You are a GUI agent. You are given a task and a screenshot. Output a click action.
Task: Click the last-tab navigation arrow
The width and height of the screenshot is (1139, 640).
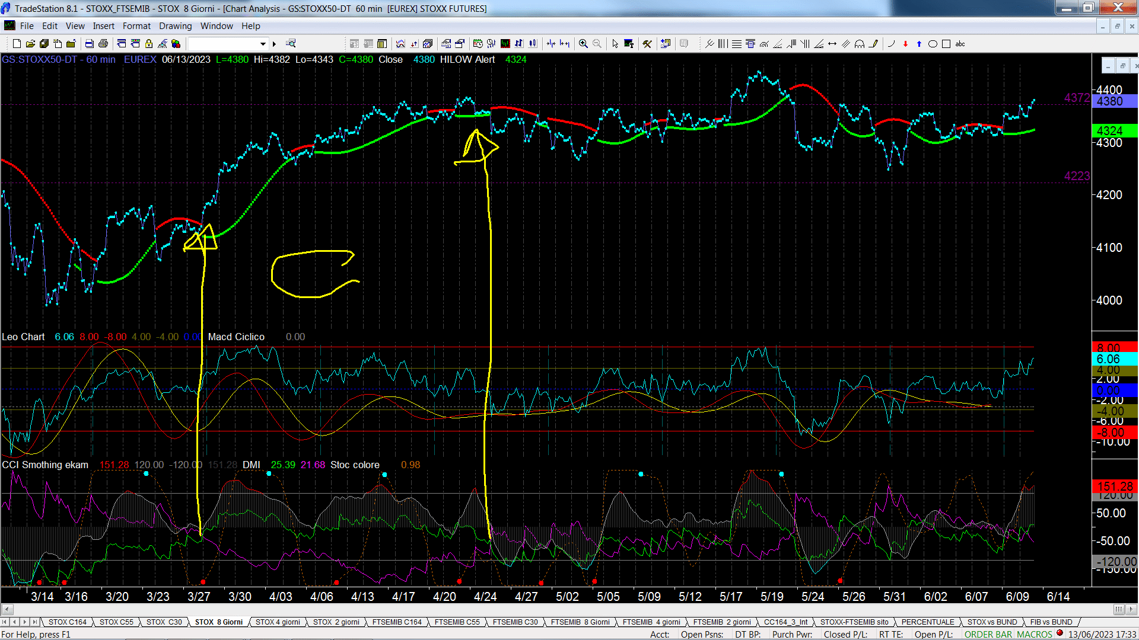(34, 622)
